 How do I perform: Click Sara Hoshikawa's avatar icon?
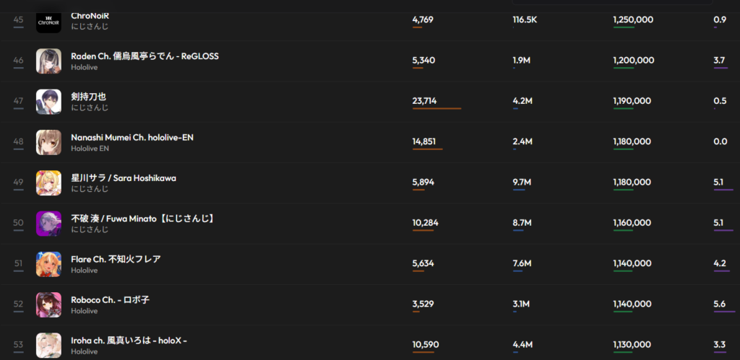(x=48, y=183)
